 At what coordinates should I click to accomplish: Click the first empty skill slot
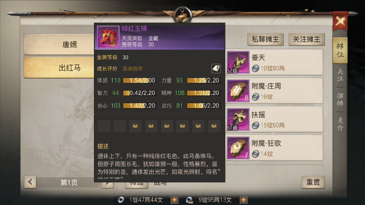click(x=104, y=126)
